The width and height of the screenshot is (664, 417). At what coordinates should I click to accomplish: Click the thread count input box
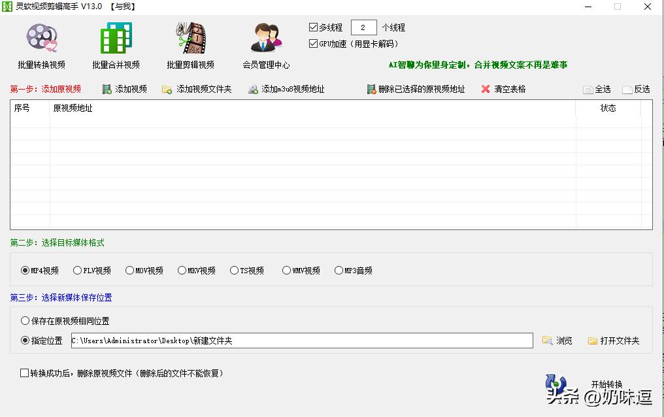tap(363, 27)
